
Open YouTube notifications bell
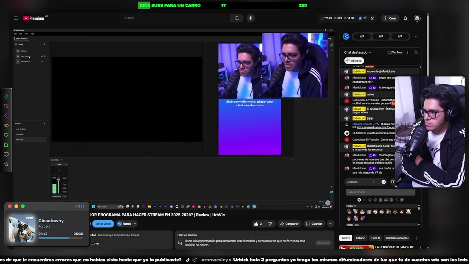[x=405, y=18]
